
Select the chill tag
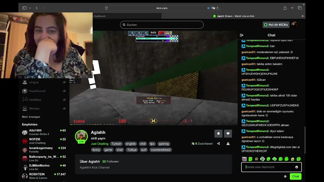pyautogui.click(x=143, y=144)
